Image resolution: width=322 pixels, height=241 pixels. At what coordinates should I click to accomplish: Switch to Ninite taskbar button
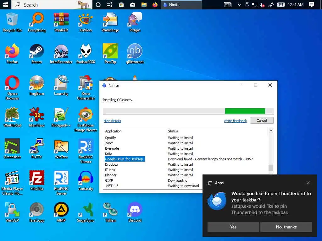[181, 5]
